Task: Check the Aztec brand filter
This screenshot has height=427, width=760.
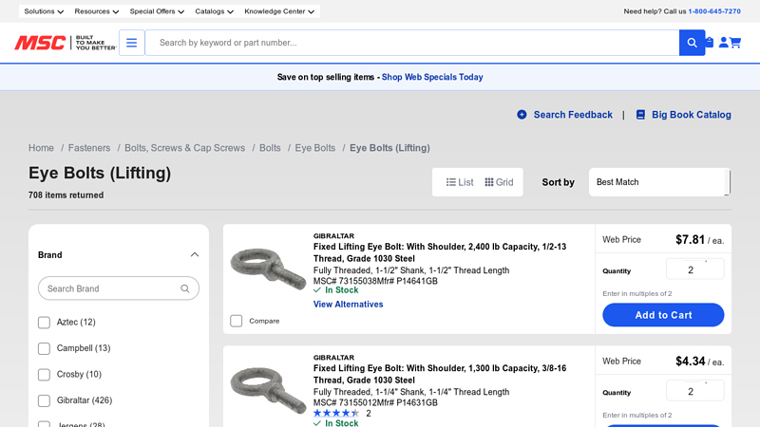Action: [44, 323]
